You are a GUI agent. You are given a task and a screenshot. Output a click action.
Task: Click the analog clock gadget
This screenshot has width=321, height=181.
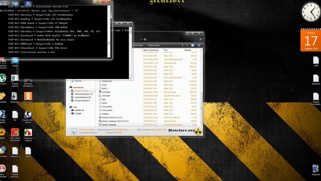[310, 12]
